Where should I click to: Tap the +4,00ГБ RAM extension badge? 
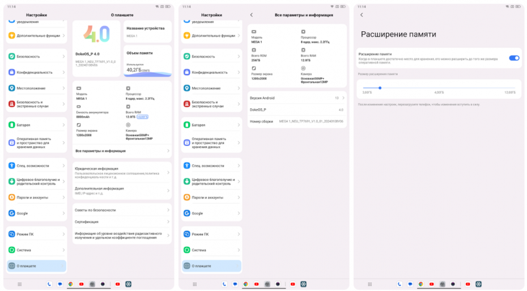coord(142,117)
